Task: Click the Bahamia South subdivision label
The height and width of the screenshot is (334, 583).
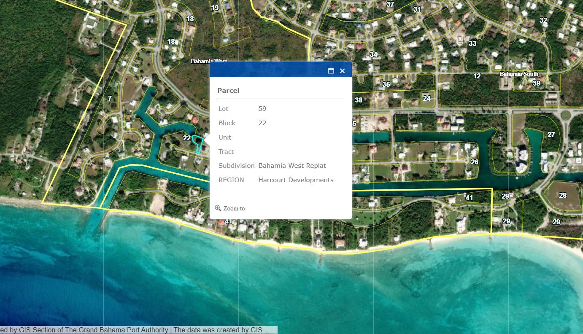Action: (519, 74)
